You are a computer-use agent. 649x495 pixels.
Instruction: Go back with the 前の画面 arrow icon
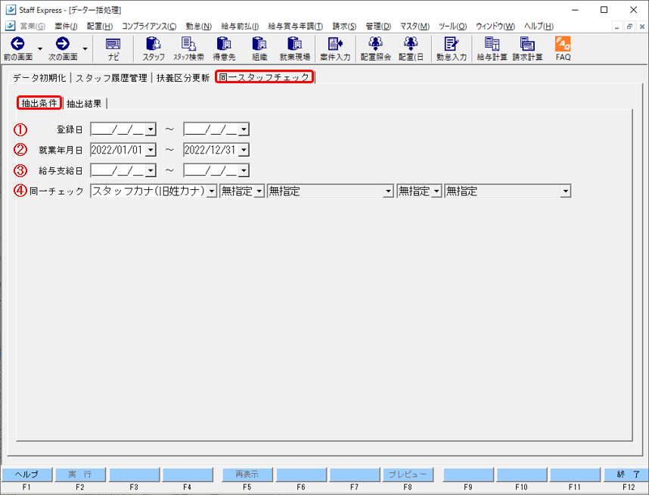tap(18, 44)
